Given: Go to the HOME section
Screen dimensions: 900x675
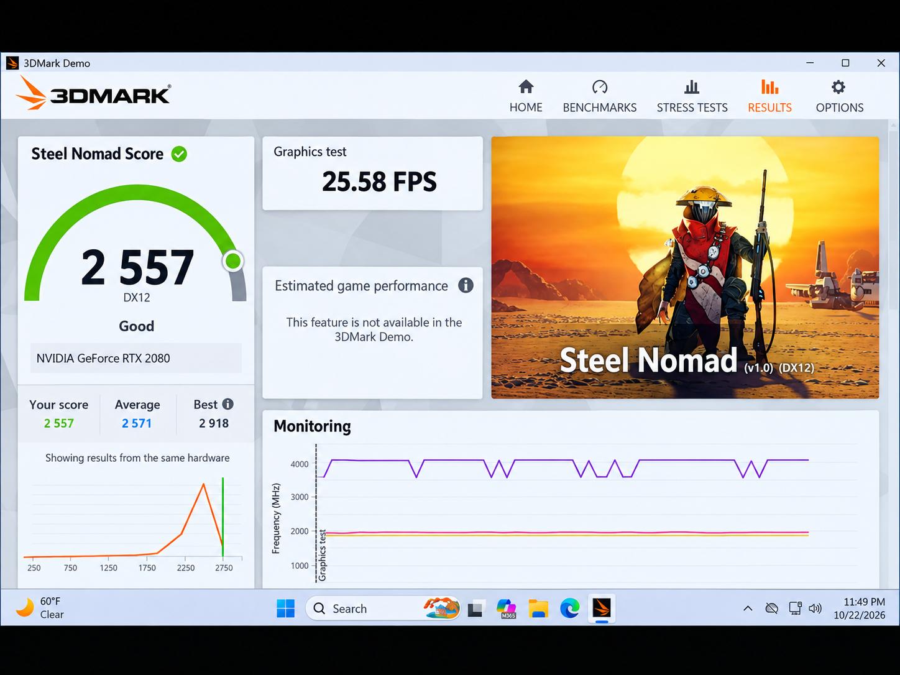Looking at the screenshot, I should pos(526,96).
